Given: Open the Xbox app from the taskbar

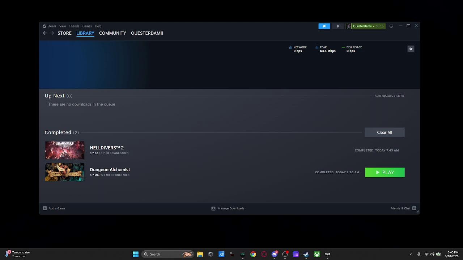Looking at the screenshot, I should [317, 254].
